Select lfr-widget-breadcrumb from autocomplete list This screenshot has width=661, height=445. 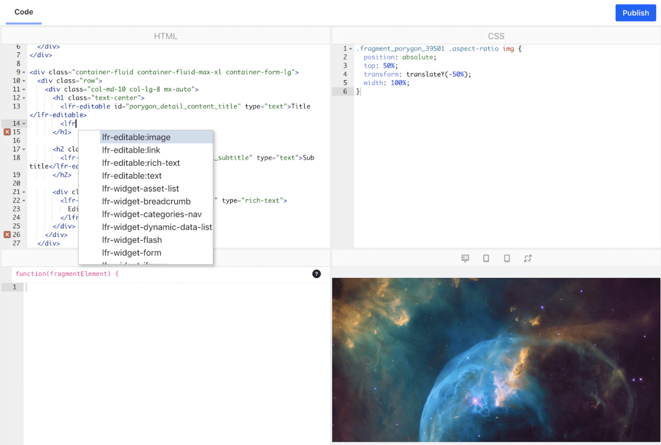coord(146,201)
